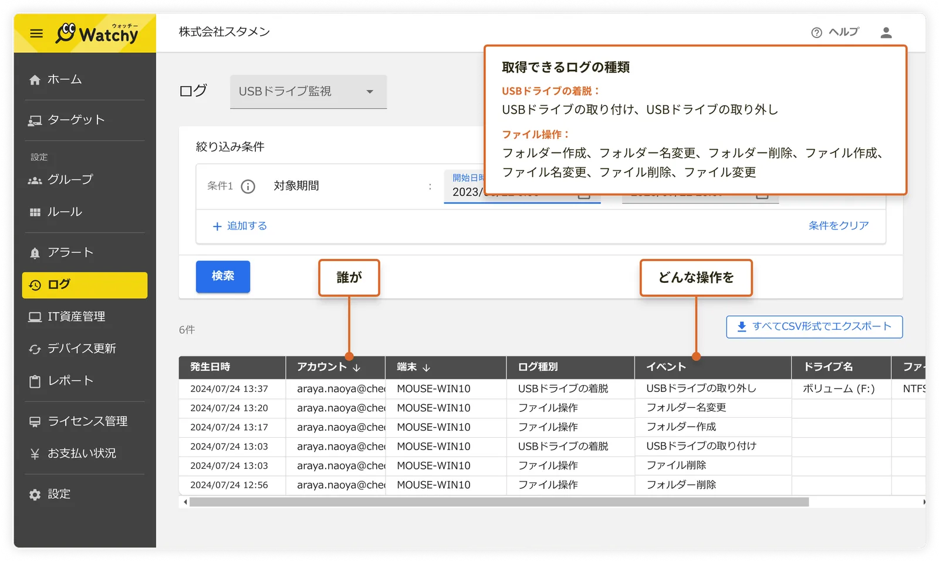The image size is (939, 561).
Task: Open アラート menu item
Action: 85,253
